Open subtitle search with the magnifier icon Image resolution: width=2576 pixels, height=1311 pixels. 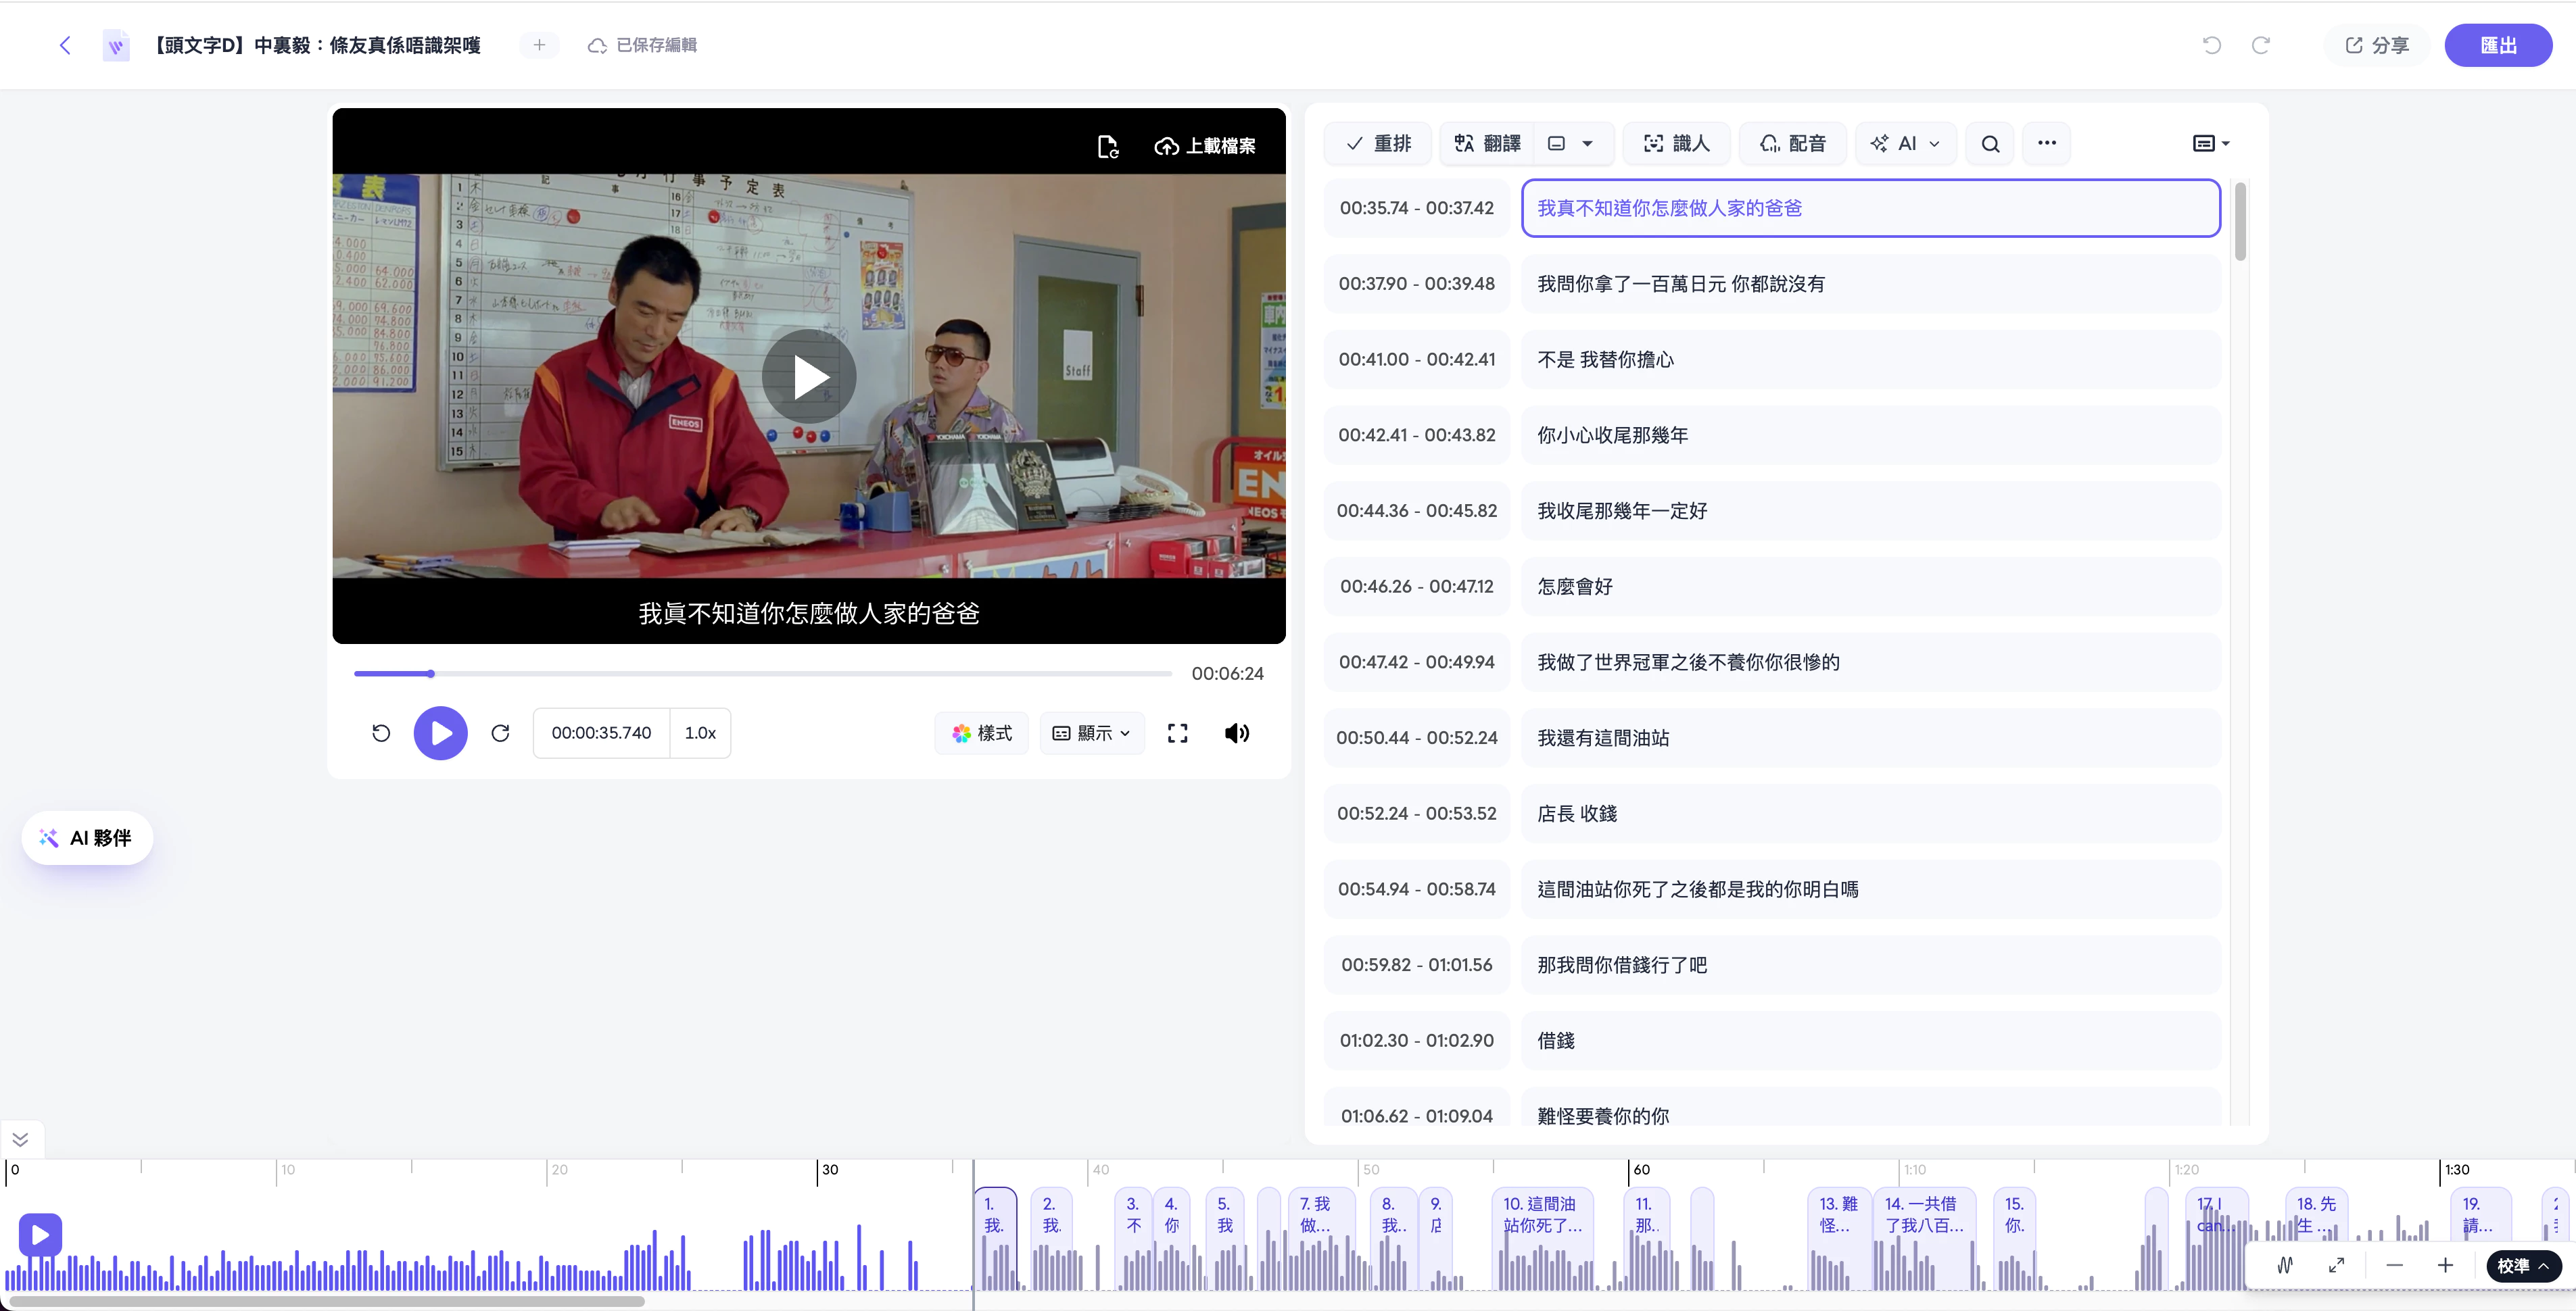tap(1990, 144)
